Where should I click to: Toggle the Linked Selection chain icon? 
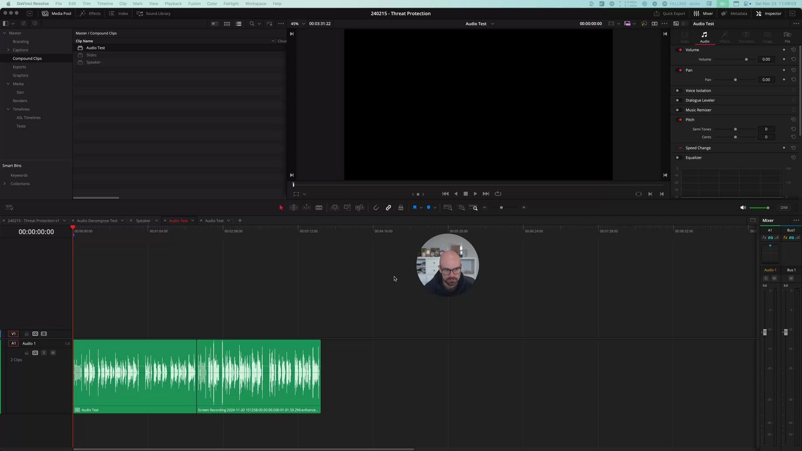coord(388,207)
